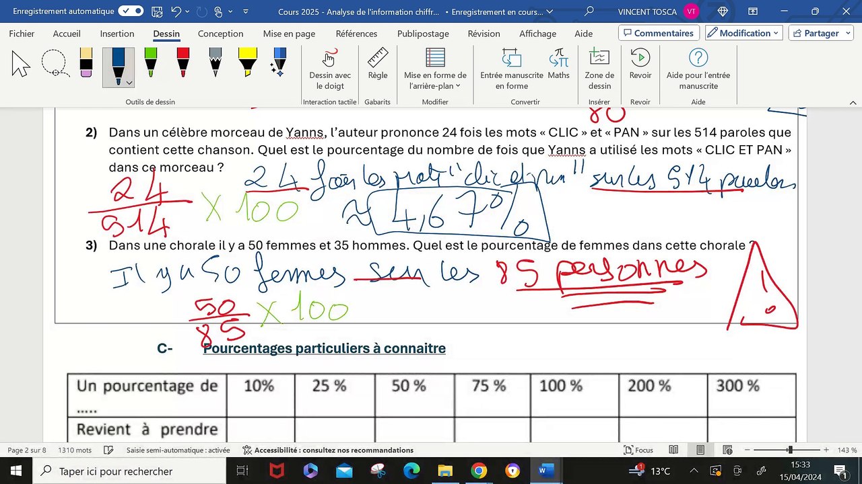Go to the Références tab
Viewport: 862px width, 484px height.
pos(356,34)
